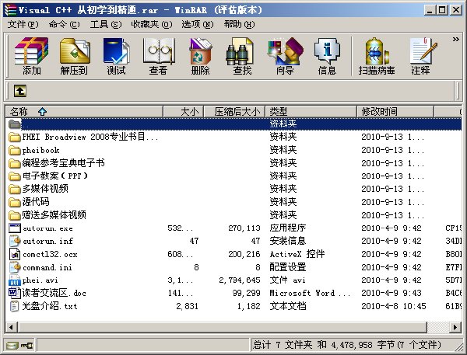Select the 多媒体视频 folder

(233, 189)
